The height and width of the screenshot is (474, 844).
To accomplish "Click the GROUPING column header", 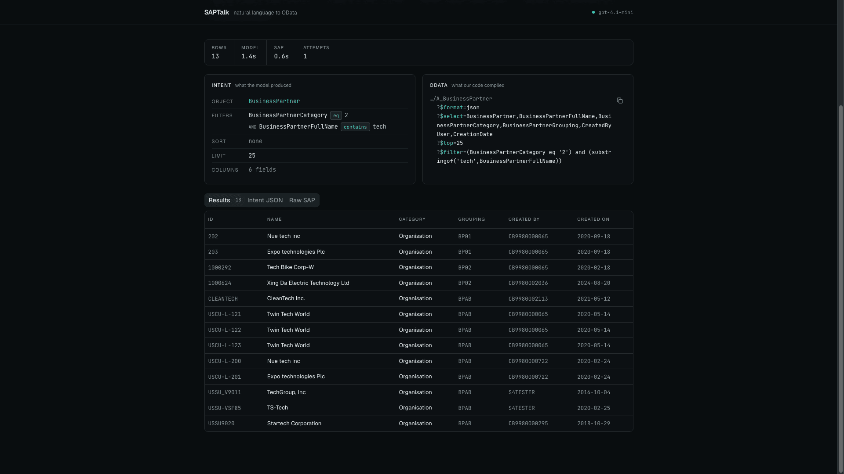I will click(471, 219).
